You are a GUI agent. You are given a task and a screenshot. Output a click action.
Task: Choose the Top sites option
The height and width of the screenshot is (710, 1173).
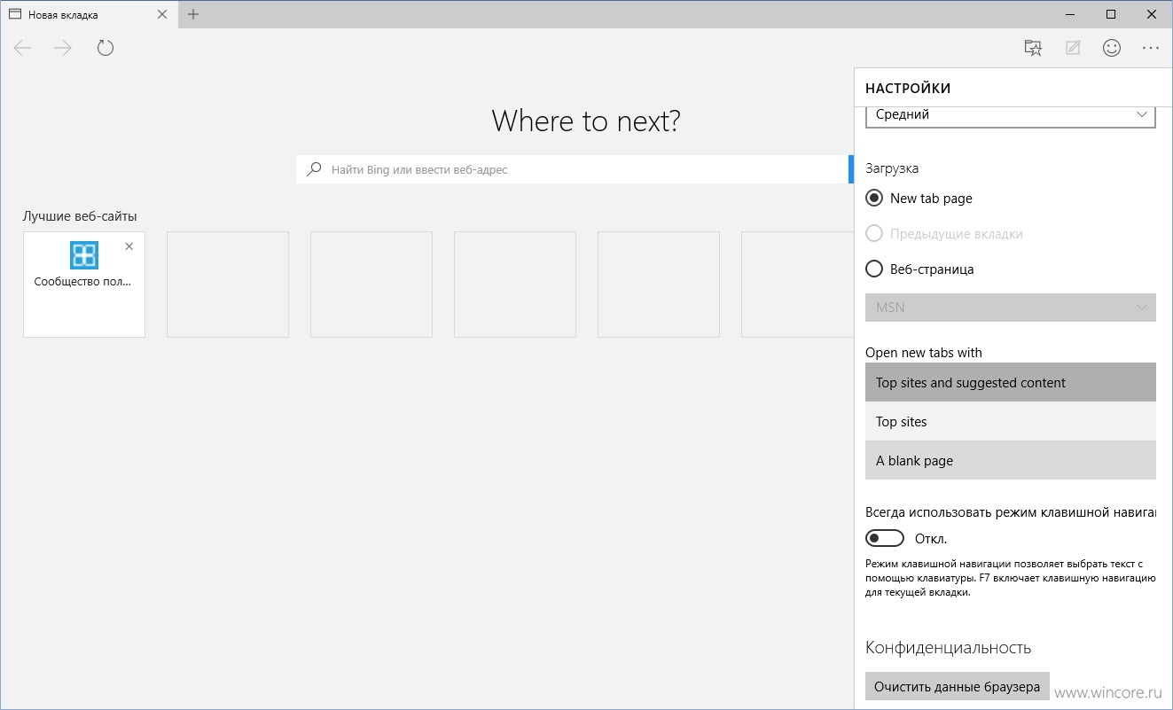[x=1011, y=422]
